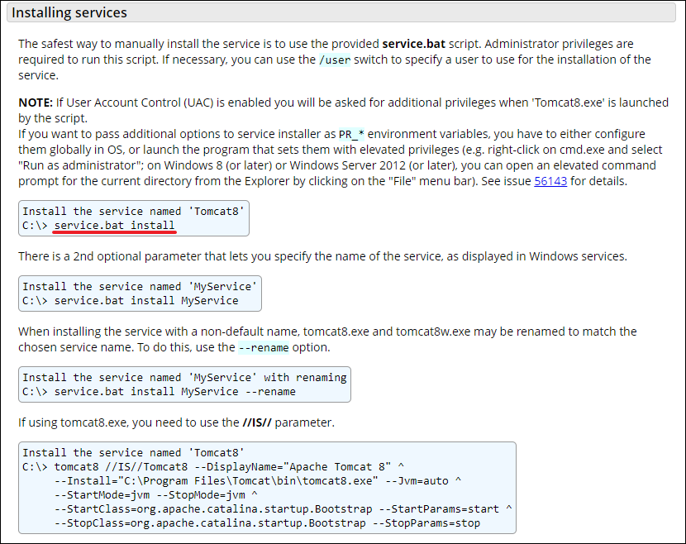
Task: Click 'C:\> service.bat install' command line
Action: 98,226
